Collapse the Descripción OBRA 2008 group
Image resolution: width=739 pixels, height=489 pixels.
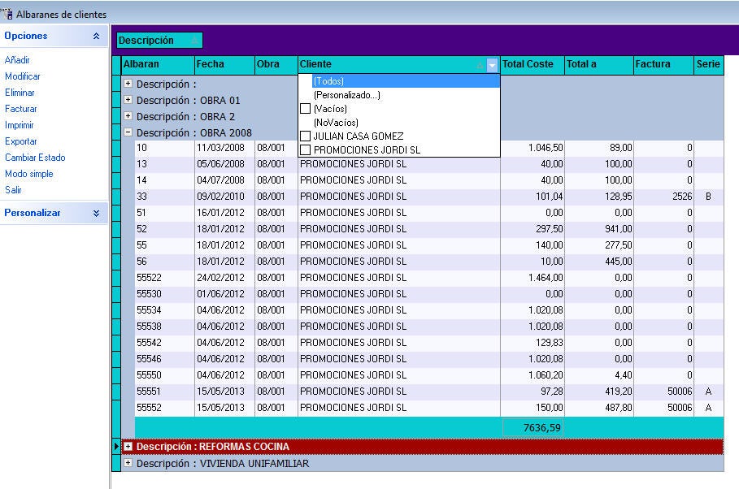[x=128, y=132]
